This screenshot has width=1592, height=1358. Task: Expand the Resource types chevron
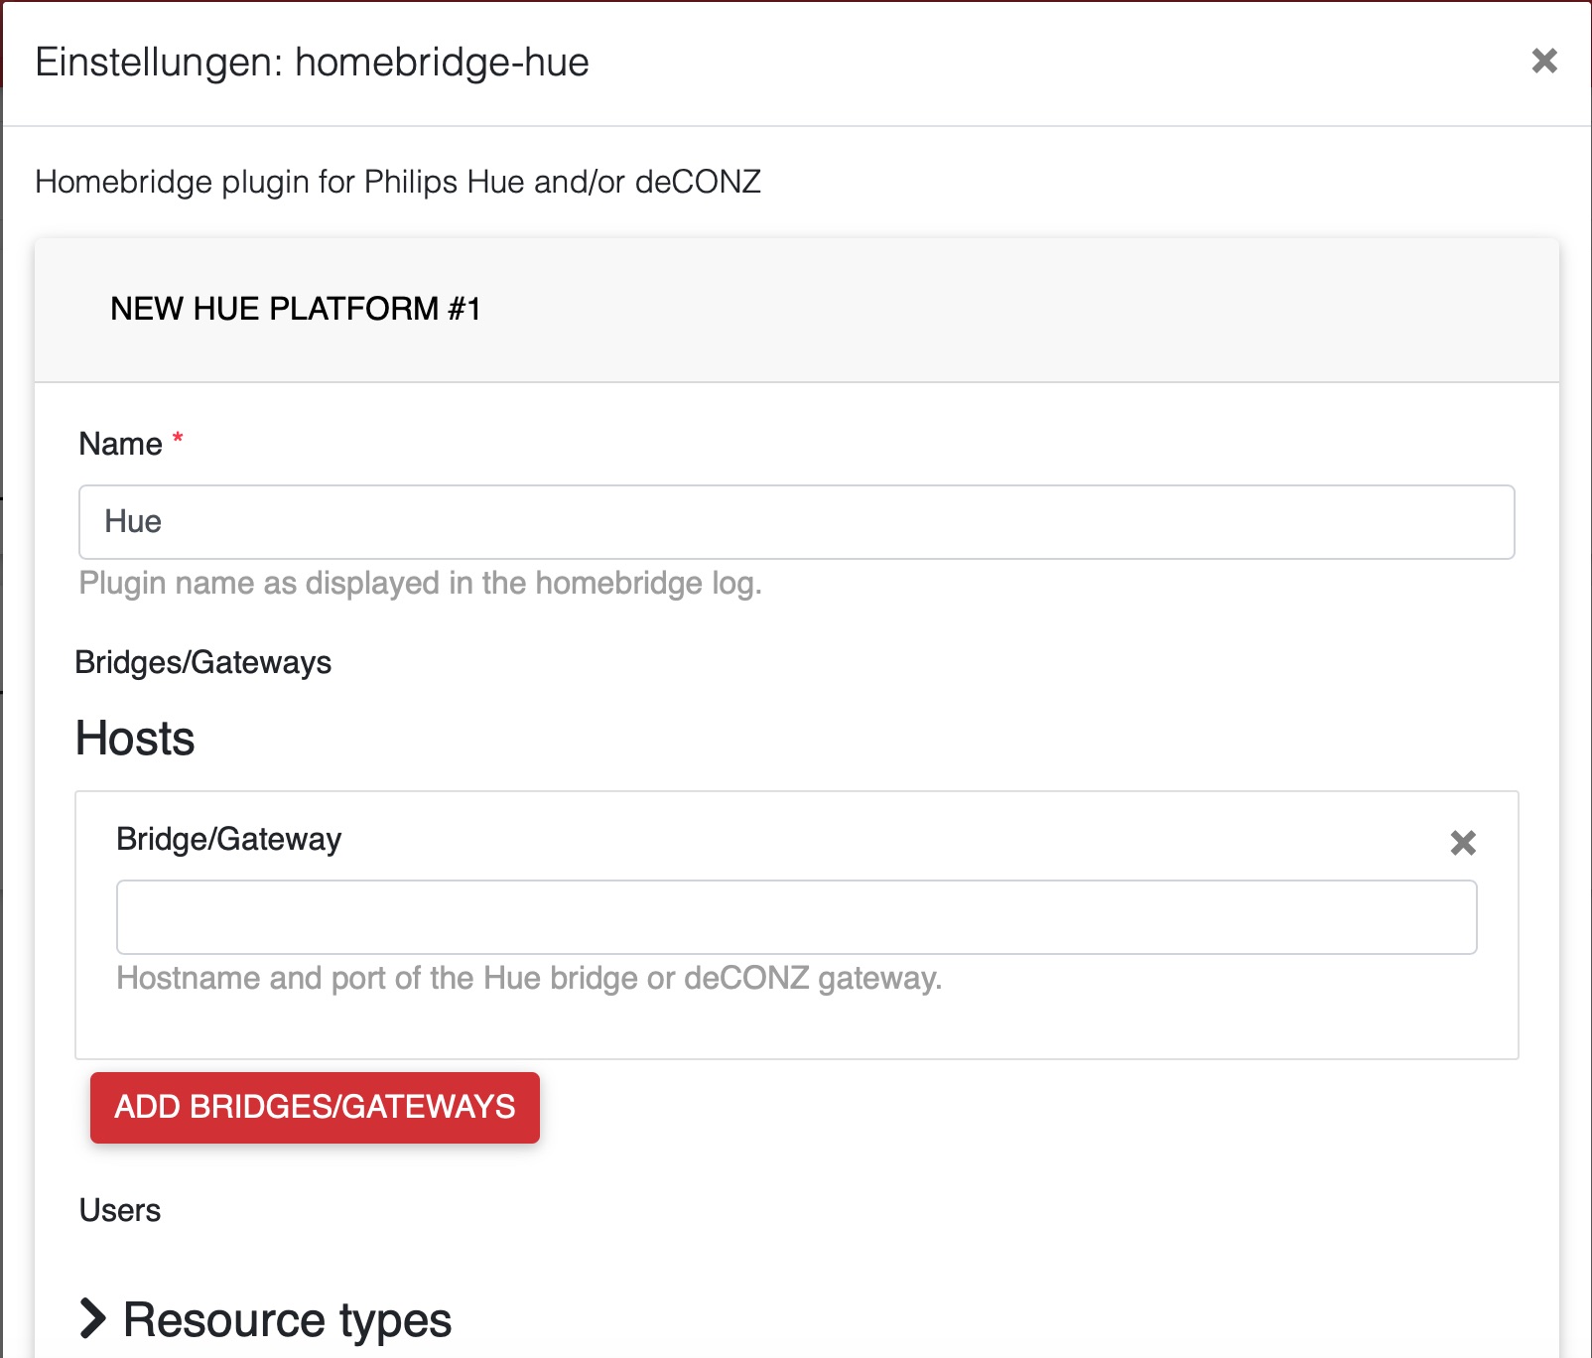[92, 1318]
